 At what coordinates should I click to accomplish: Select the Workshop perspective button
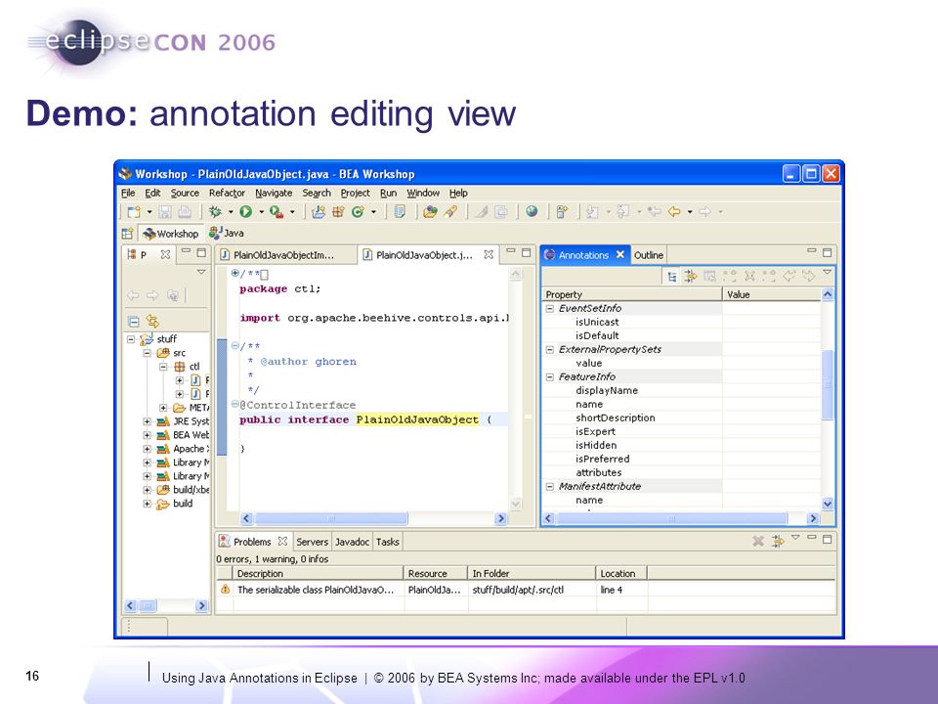pos(170,234)
